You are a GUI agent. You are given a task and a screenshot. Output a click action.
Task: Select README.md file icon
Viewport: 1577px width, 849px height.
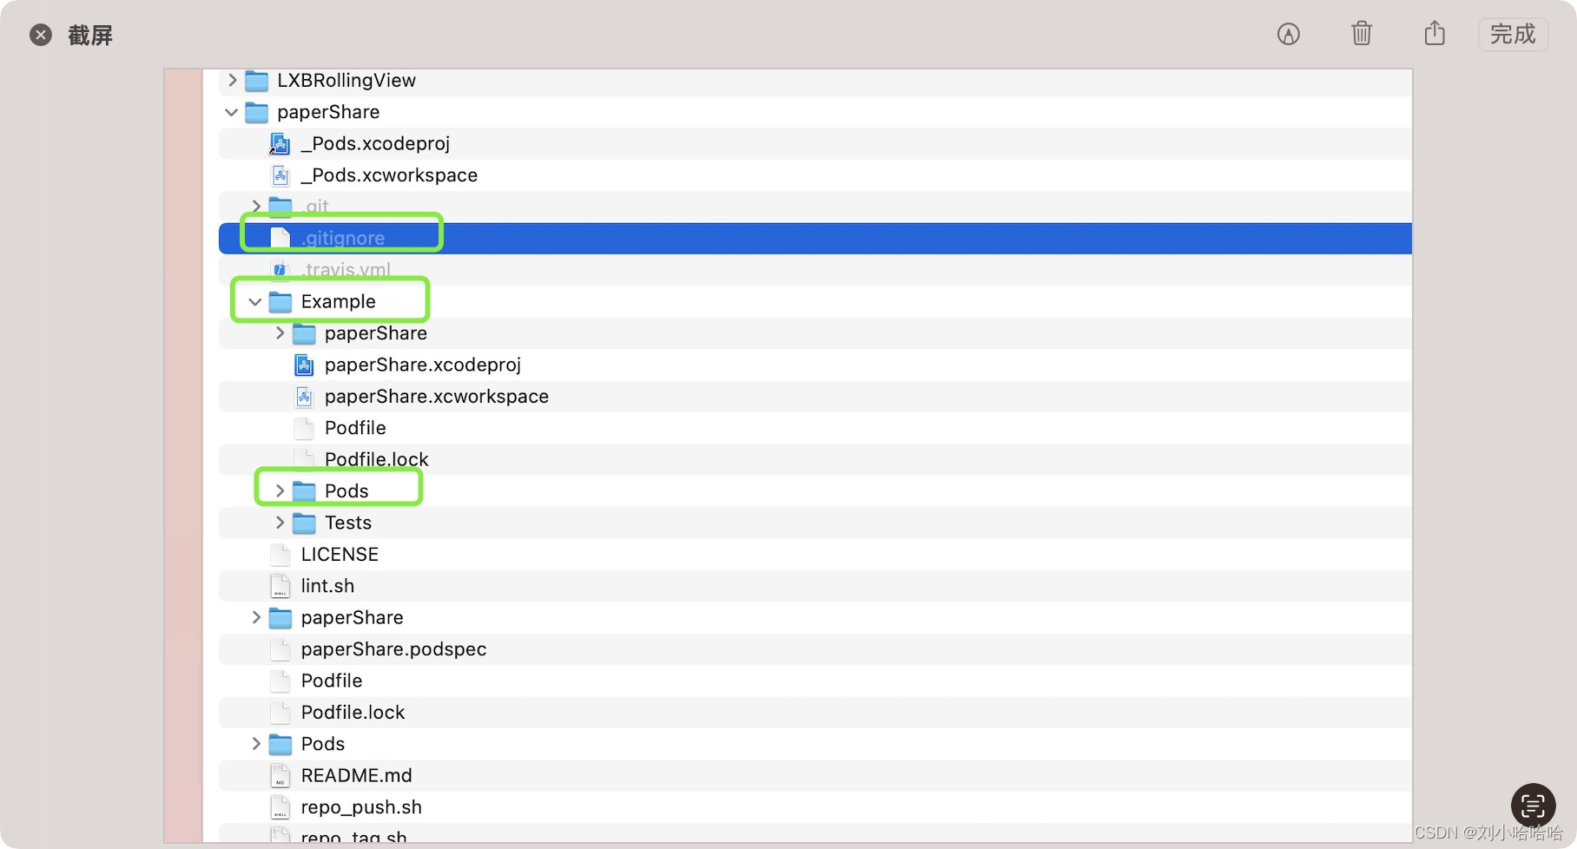click(280, 776)
